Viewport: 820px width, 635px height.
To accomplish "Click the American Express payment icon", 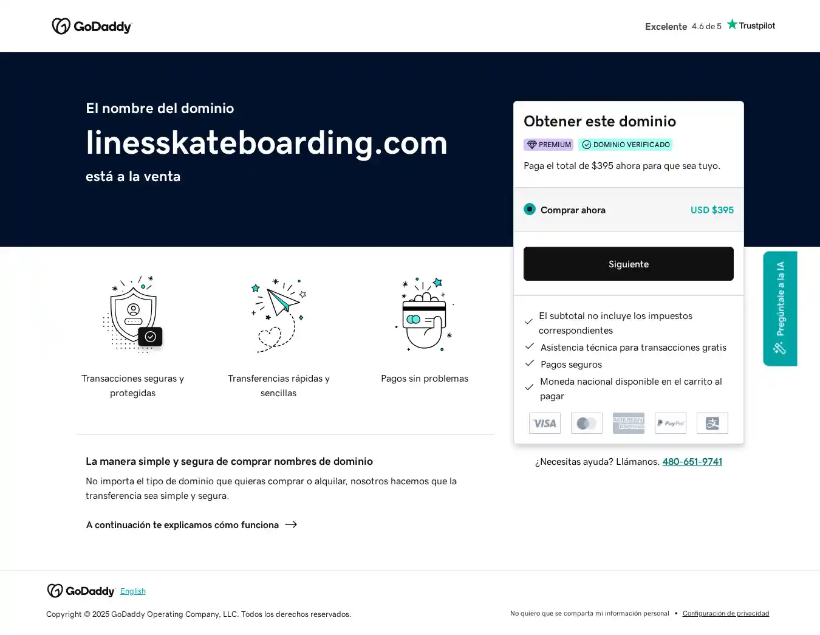I will click(629, 424).
